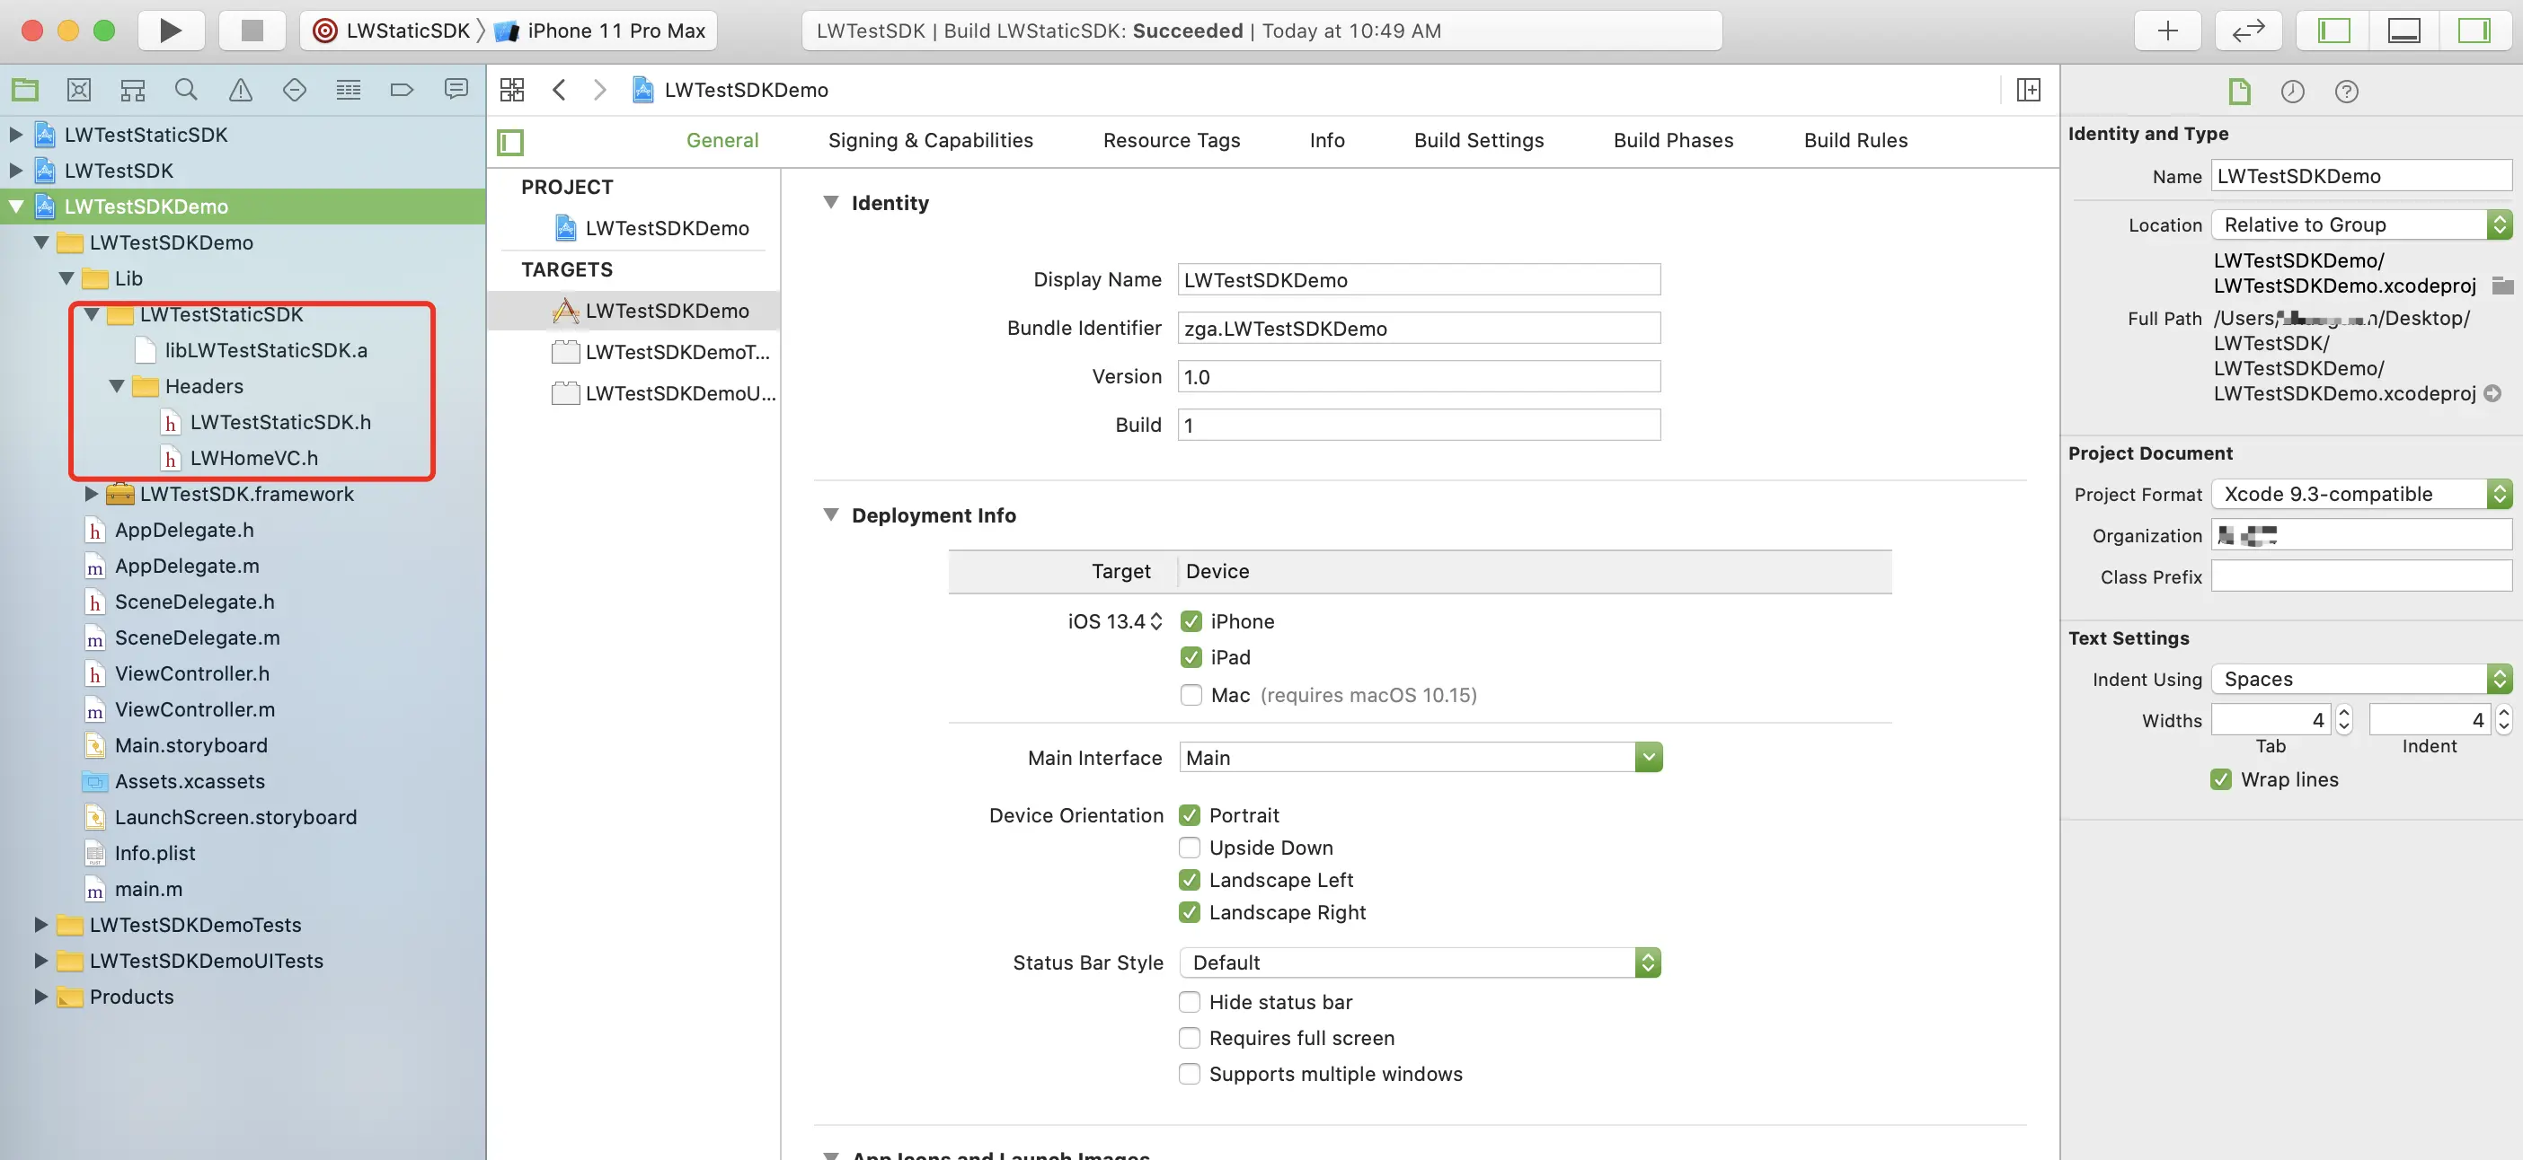Open the Project Format dropdown
Screen dimensions: 2523x1160
[x=2360, y=495]
